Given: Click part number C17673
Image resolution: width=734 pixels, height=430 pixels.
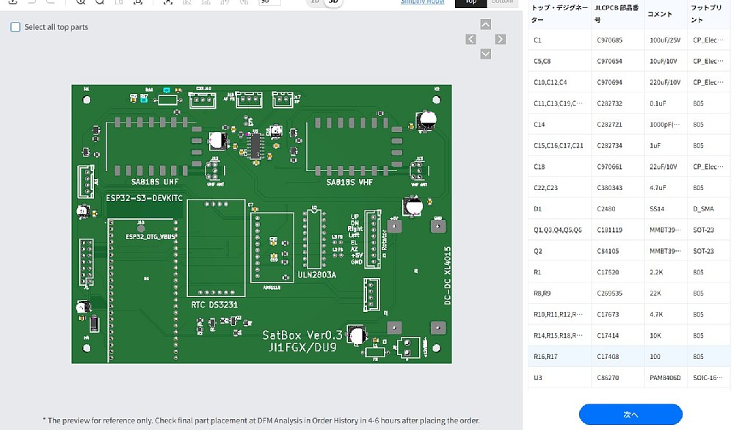Looking at the screenshot, I should [x=608, y=315].
